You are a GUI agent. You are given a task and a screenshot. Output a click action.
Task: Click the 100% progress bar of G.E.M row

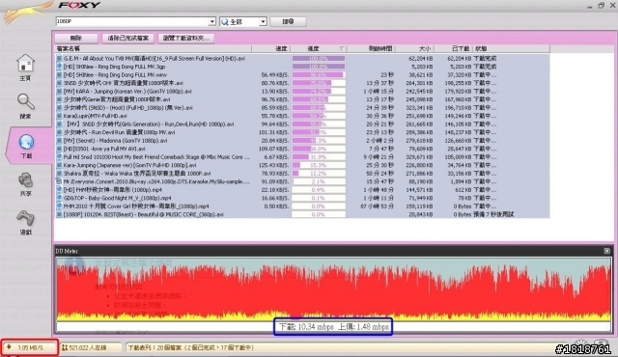tap(319, 58)
